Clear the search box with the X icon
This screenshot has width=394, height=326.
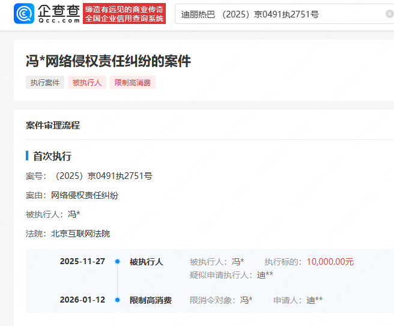coord(389,14)
